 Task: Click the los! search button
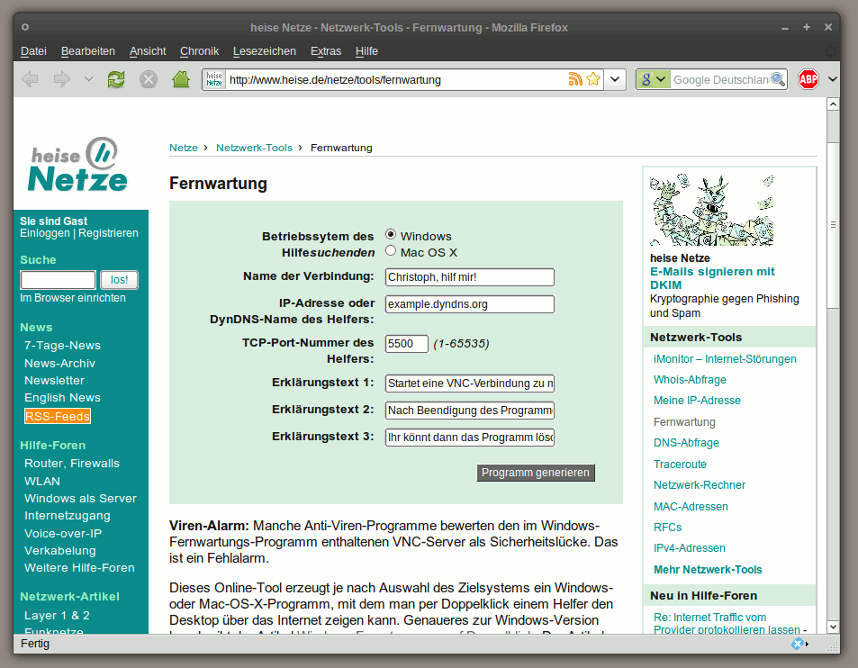119,280
